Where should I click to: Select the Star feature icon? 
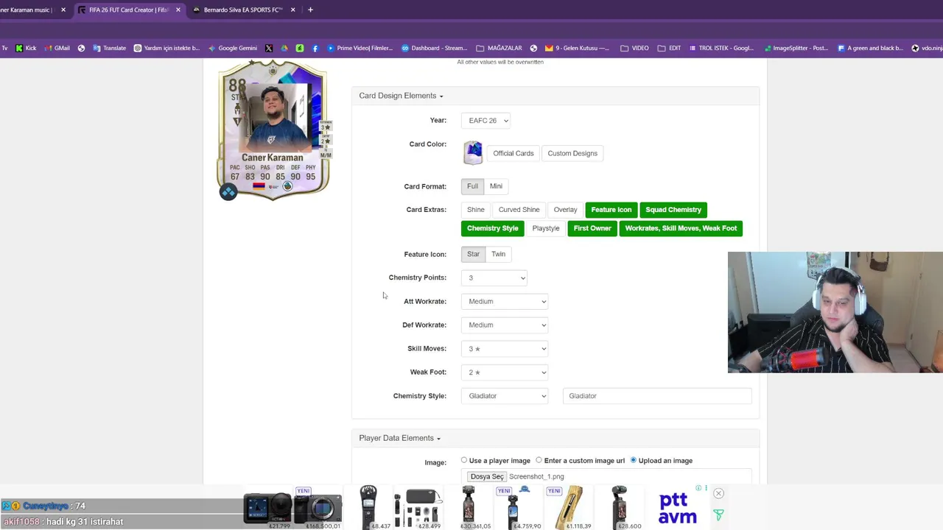[x=473, y=254]
